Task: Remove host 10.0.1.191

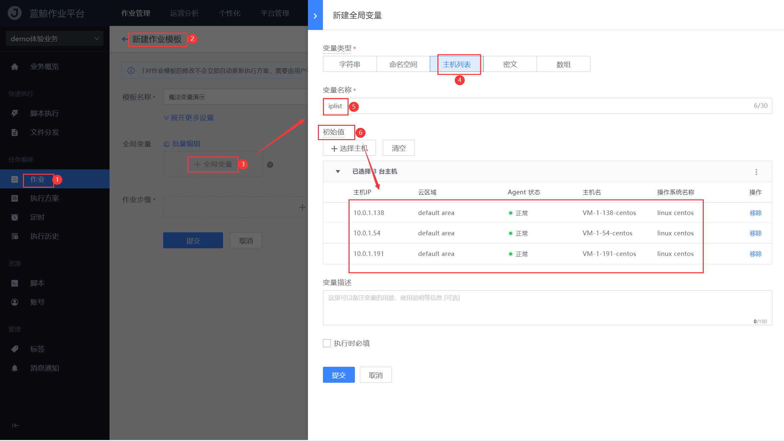Action: (x=756, y=254)
